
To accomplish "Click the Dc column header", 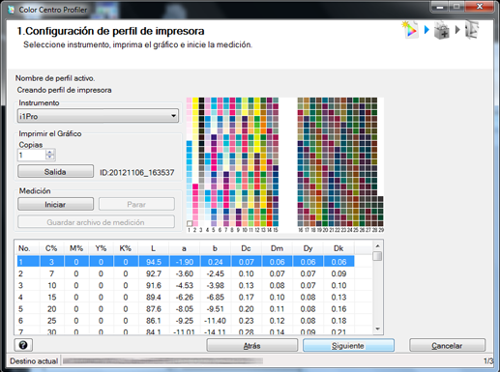I will (247, 248).
